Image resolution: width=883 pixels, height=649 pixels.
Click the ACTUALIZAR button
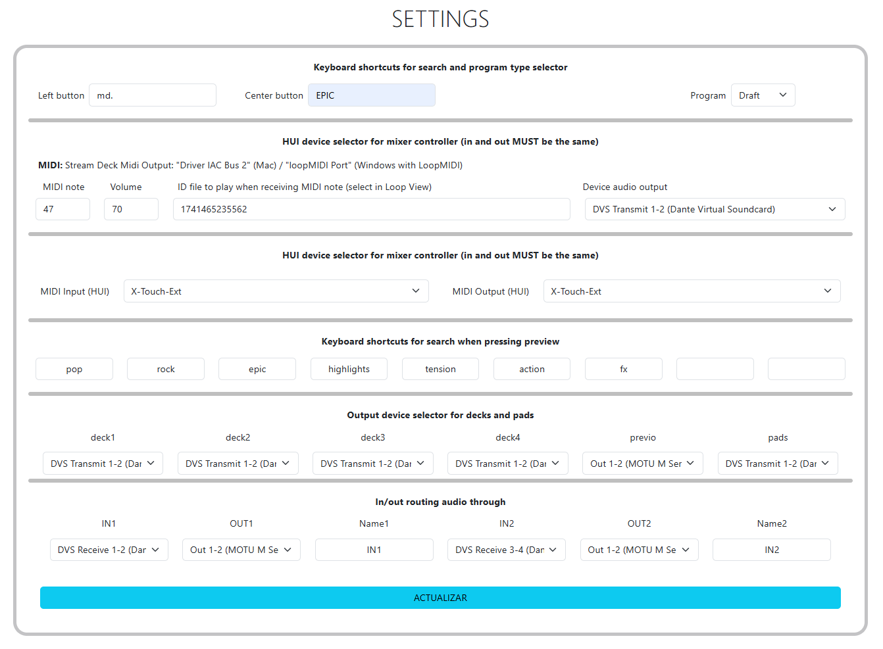pyautogui.click(x=440, y=598)
